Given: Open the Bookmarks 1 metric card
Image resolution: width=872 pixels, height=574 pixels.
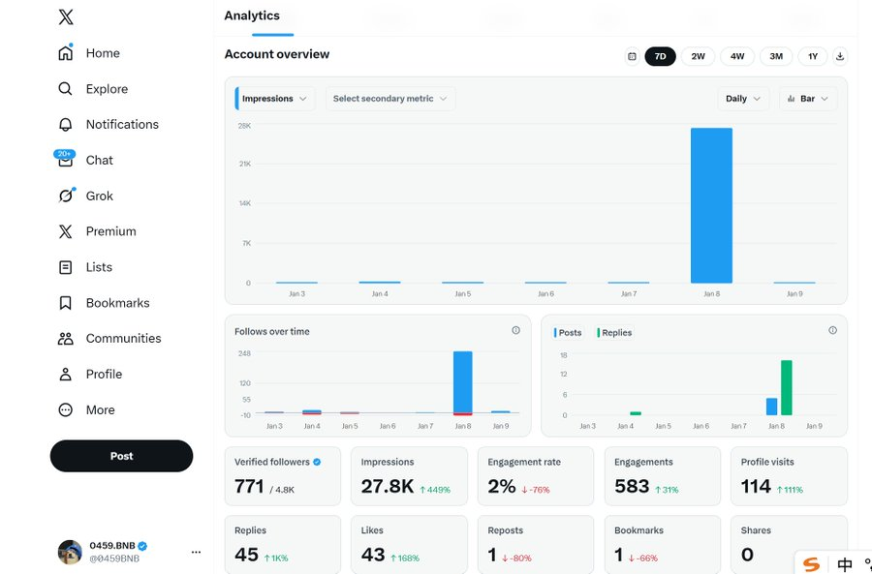Looking at the screenshot, I should click(x=663, y=545).
